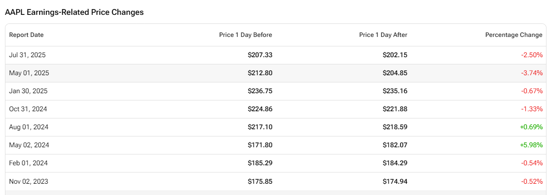
Task: Click the Percentage Change column header
Action: tap(514, 35)
